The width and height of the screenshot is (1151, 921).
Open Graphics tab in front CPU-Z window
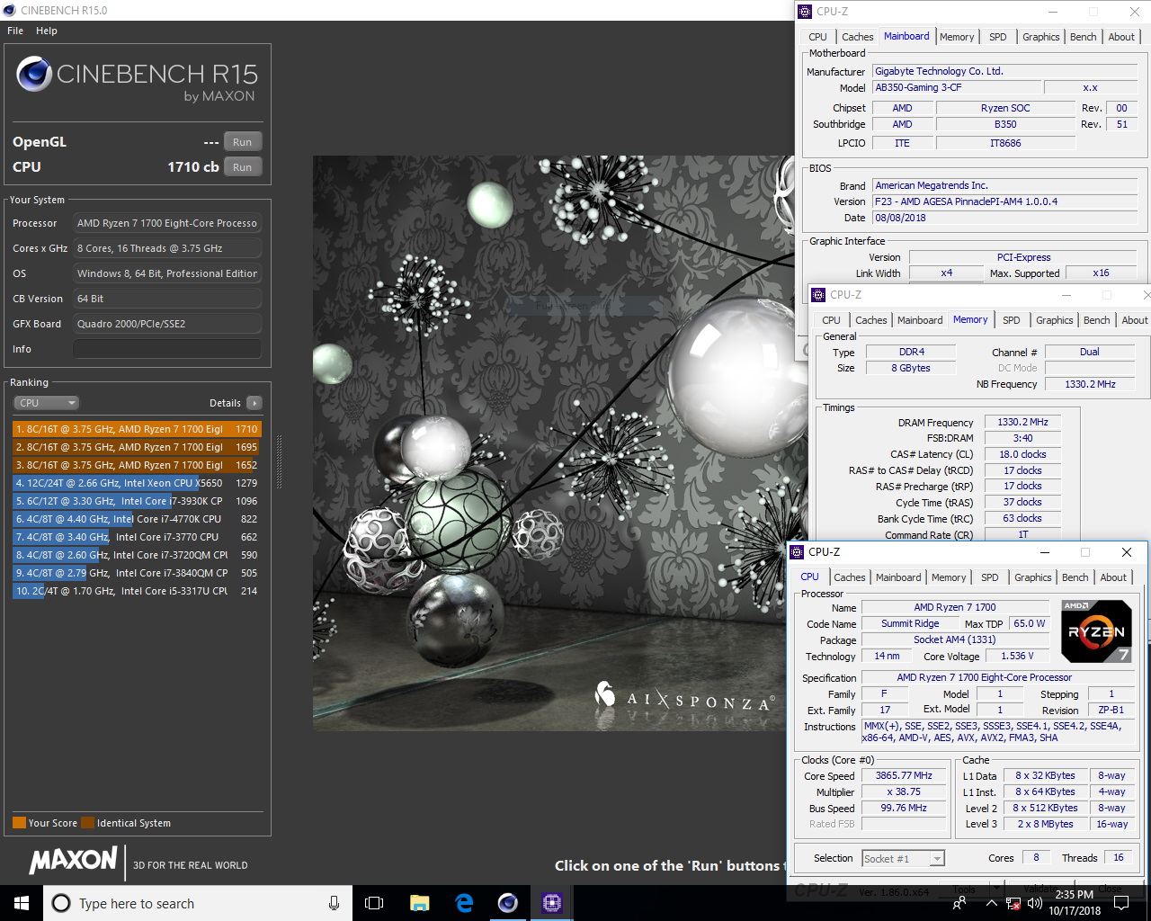pos(1032,577)
